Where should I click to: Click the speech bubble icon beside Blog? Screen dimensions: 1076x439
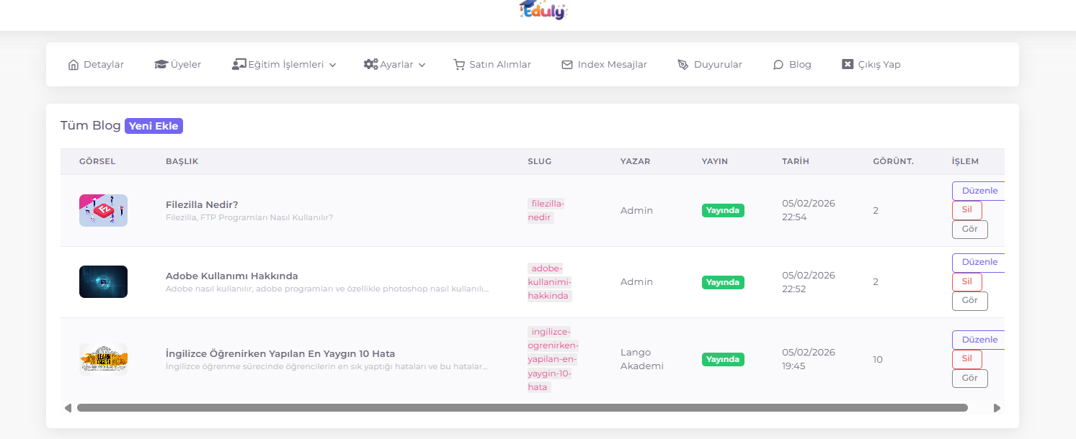778,65
